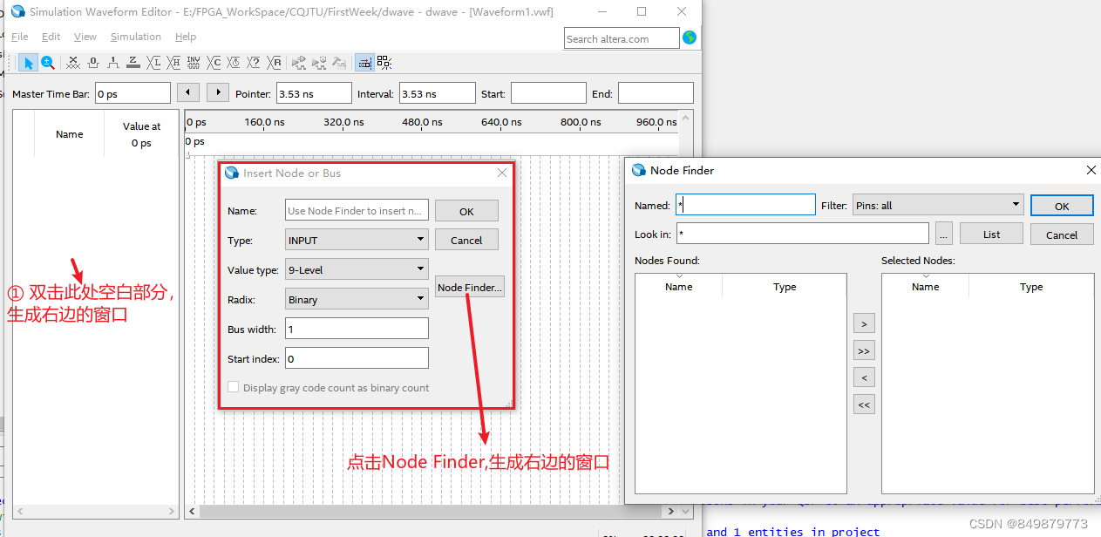The image size is (1101, 537).
Task: Open the Simulation menu
Action: pyautogui.click(x=135, y=37)
